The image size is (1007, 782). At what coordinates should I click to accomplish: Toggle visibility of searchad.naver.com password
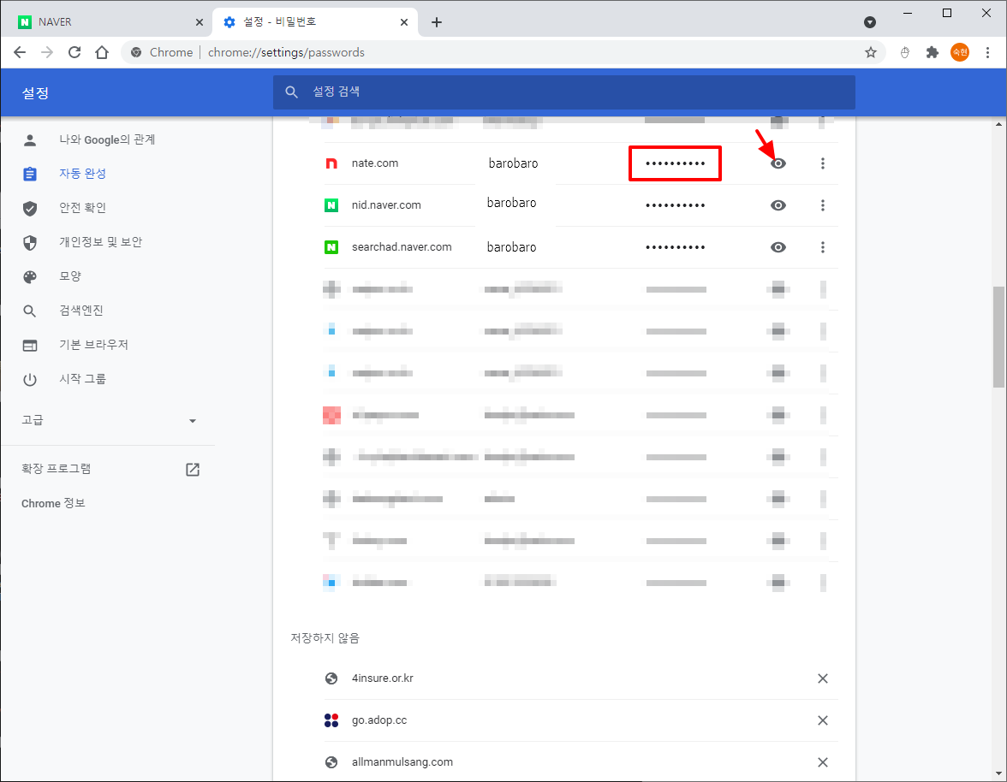(x=778, y=247)
